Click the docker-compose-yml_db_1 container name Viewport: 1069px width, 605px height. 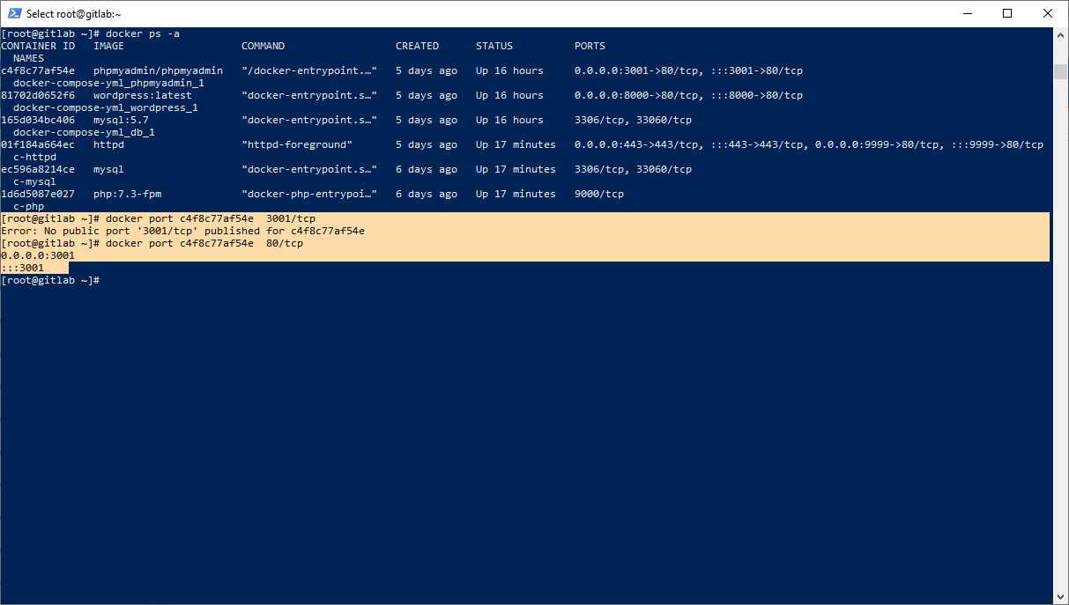point(84,132)
